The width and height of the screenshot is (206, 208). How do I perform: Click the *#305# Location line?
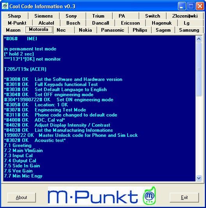(x=36, y=105)
